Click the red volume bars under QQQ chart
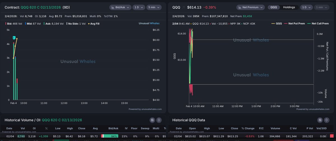This screenshot has width=336, height=141. pyautogui.click(x=191, y=89)
